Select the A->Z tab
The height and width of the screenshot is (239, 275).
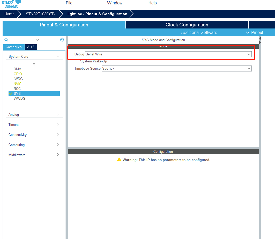point(31,47)
